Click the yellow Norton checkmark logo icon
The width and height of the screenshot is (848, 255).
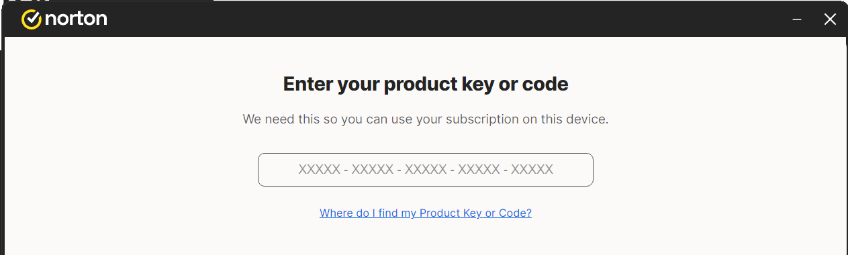coord(32,19)
